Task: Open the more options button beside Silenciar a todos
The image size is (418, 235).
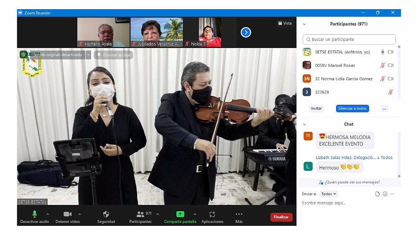Action: (385, 109)
